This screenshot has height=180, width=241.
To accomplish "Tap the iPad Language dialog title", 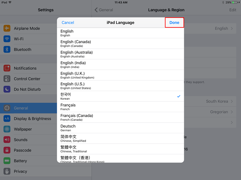I will 120,22.
